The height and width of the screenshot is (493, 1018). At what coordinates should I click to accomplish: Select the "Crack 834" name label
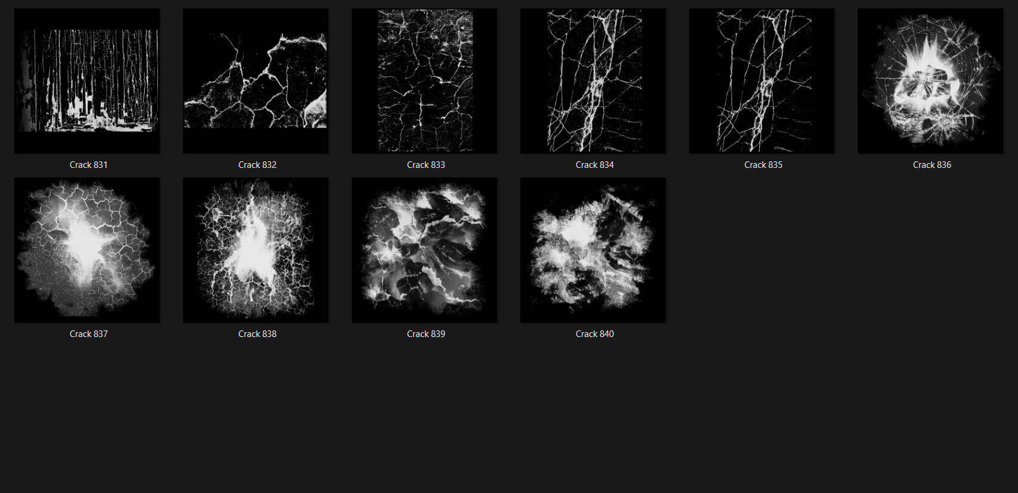click(x=595, y=165)
